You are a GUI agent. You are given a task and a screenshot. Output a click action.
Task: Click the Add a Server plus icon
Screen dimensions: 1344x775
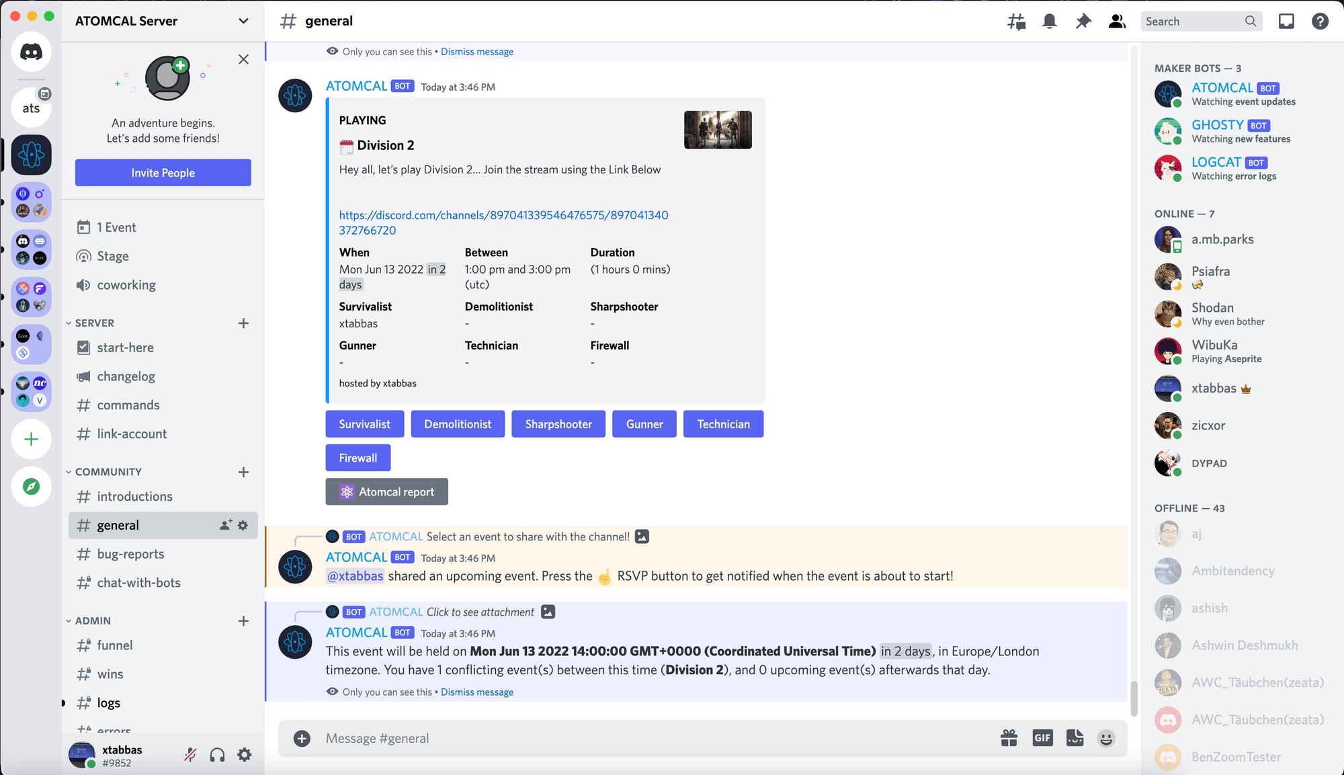click(31, 440)
